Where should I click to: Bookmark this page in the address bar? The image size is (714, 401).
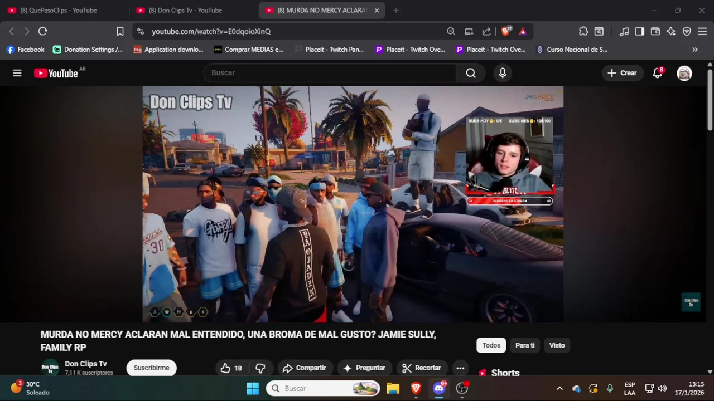click(120, 31)
